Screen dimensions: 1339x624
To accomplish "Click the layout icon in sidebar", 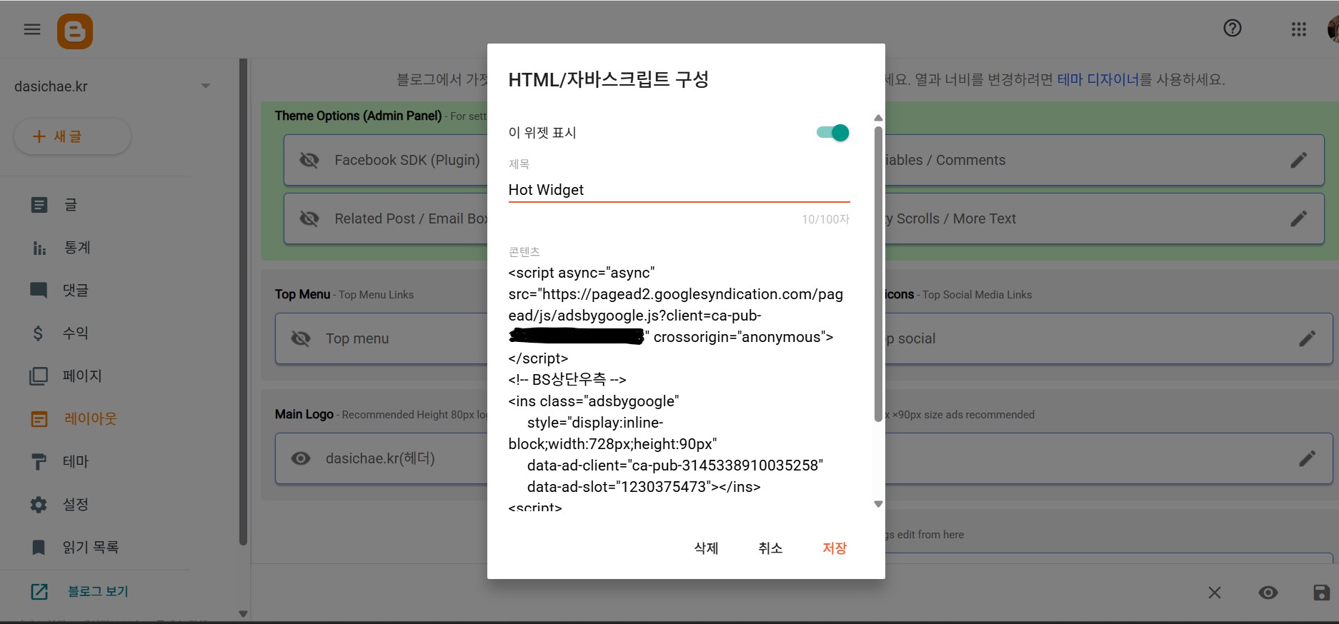I will tap(39, 419).
